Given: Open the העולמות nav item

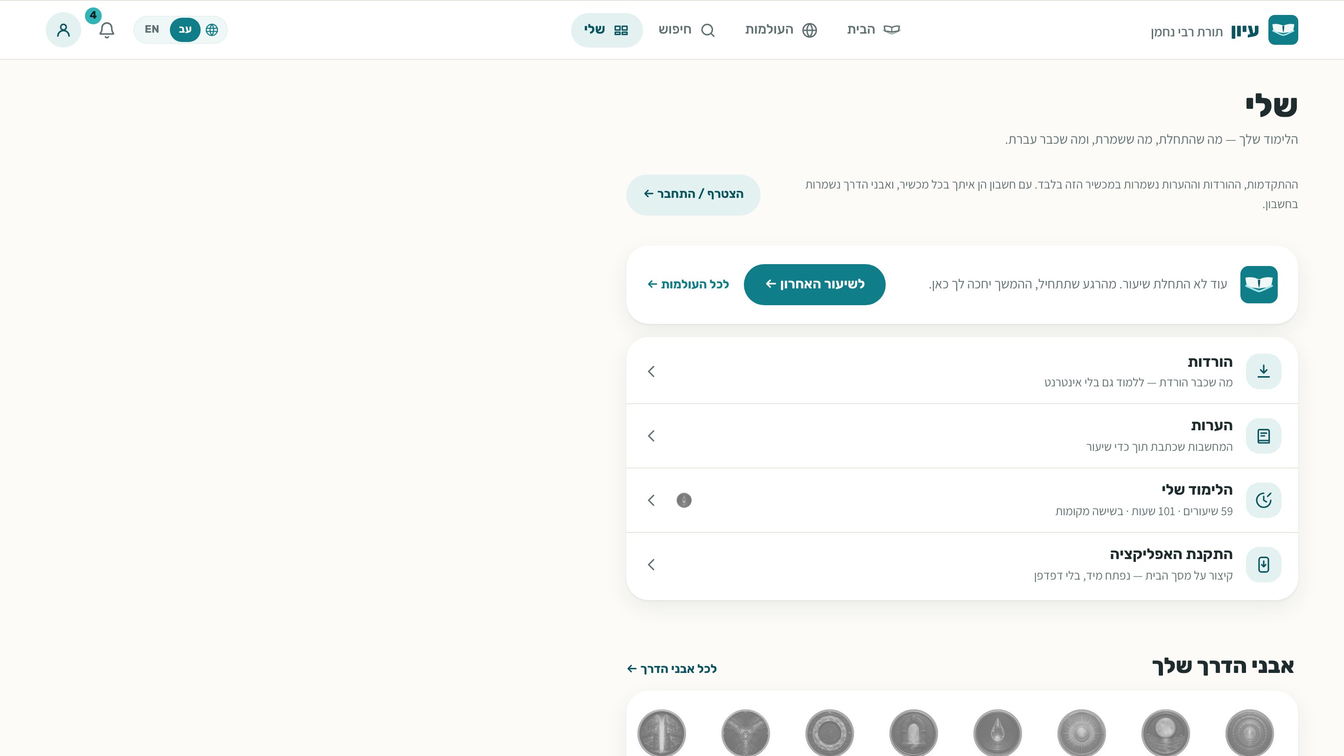Looking at the screenshot, I should tap(781, 30).
